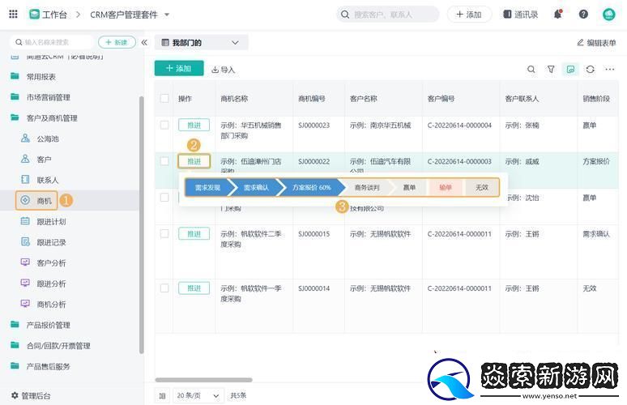Check the row for SJ0000015
This screenshot has width=627, height=405.
(x=164, y=233)
